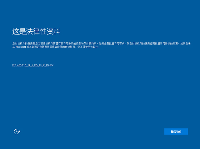Viewport: 200px width, 149px height.
Task: Launch Ease of Access menu
Action: [x=17, y=132]
